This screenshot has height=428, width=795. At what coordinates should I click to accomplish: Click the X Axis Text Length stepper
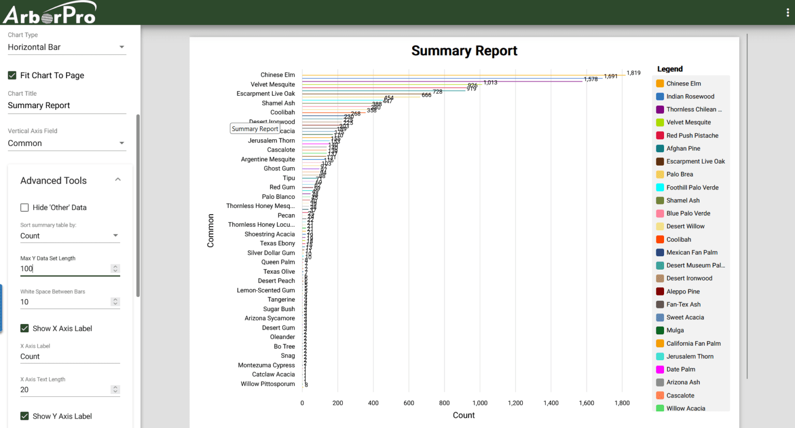point(115,390)
